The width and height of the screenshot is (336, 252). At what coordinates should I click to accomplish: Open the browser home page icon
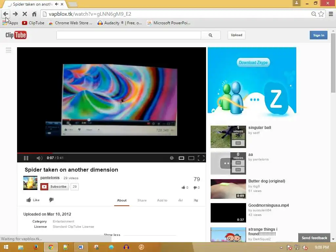click(34, 14)
